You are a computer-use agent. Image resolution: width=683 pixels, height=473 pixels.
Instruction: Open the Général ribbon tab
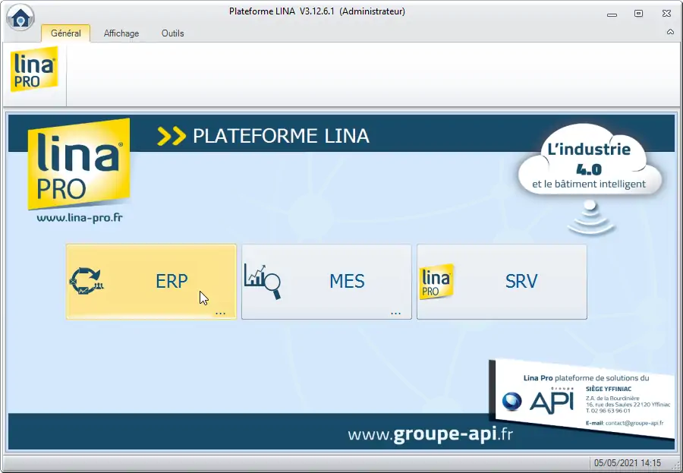pos(66,33)
